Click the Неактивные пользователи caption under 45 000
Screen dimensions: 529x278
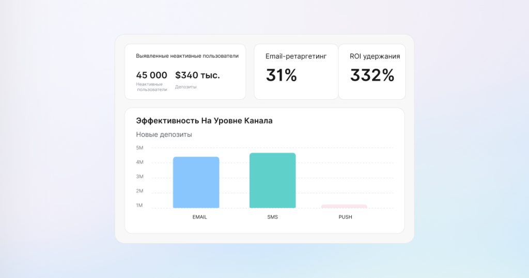[x=151, y=87]
